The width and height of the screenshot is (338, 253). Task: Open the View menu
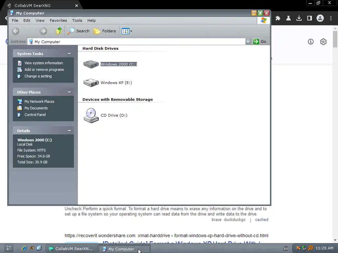click(x=40, y=20)
